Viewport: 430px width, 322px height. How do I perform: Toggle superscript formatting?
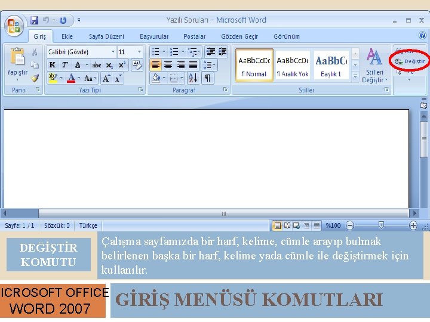pos(122,65)
